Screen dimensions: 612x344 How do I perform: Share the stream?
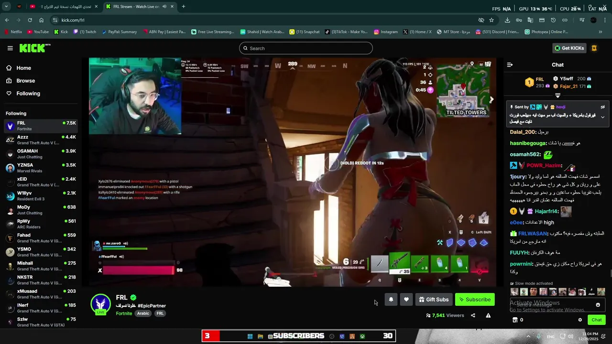473,315
